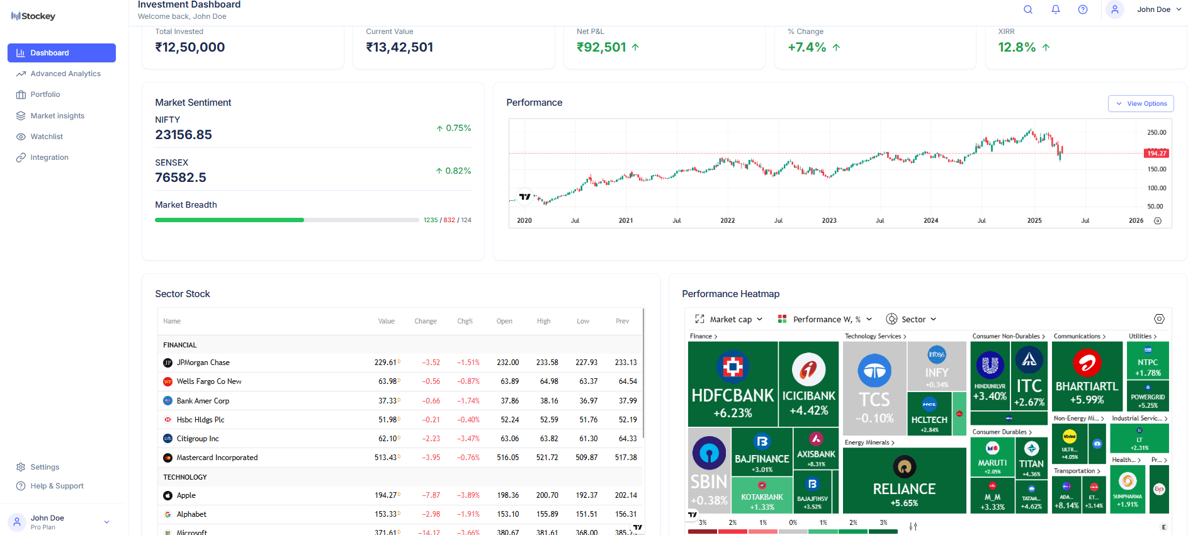Click the Bank Amer Corp logo icon
This screenshot has width=1188, height=535.
167,401
